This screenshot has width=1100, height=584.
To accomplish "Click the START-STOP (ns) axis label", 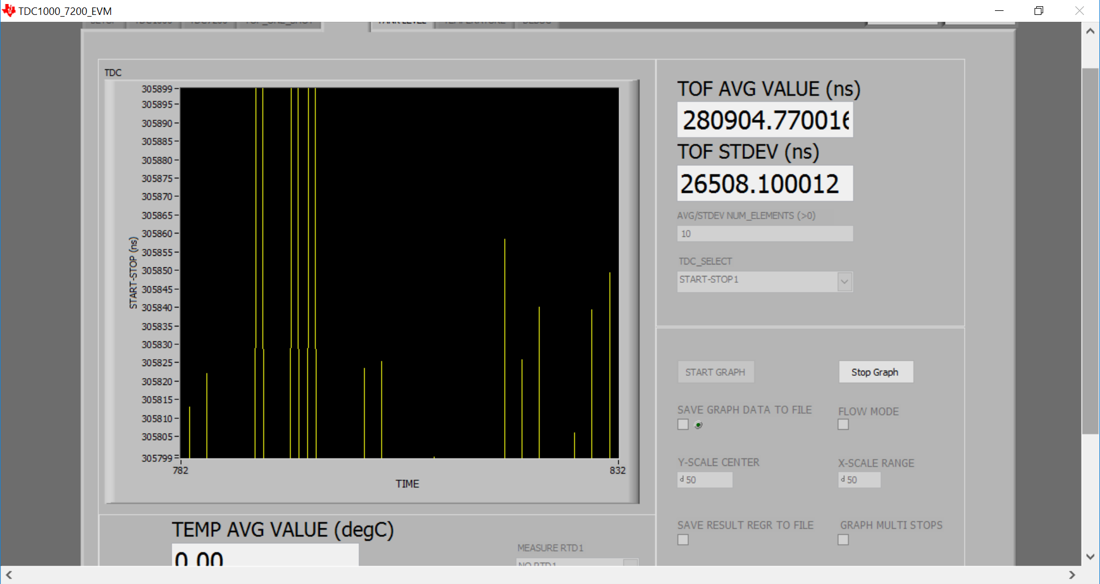I will (x=133, y=273).
